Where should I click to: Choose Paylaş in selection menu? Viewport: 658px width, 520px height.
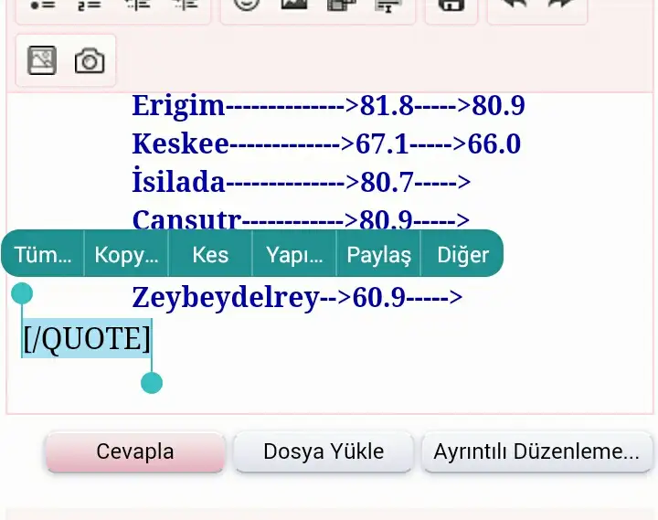(378, 255)
